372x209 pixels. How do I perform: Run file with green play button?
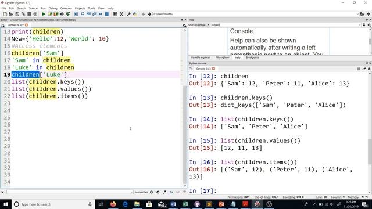[x=44, y=14]
